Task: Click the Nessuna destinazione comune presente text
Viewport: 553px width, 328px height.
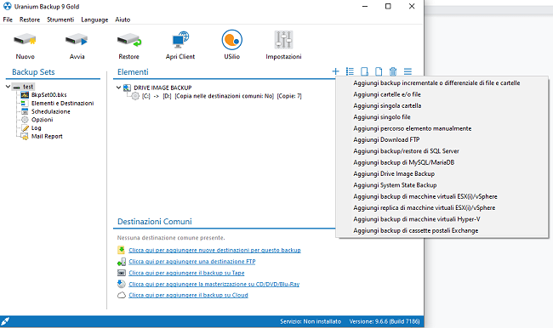Action: tap(171, 238)
